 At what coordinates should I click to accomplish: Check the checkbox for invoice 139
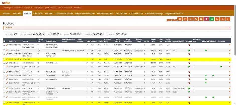[x=4, y=45]
